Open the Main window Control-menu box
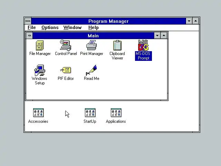 [29, 36]
